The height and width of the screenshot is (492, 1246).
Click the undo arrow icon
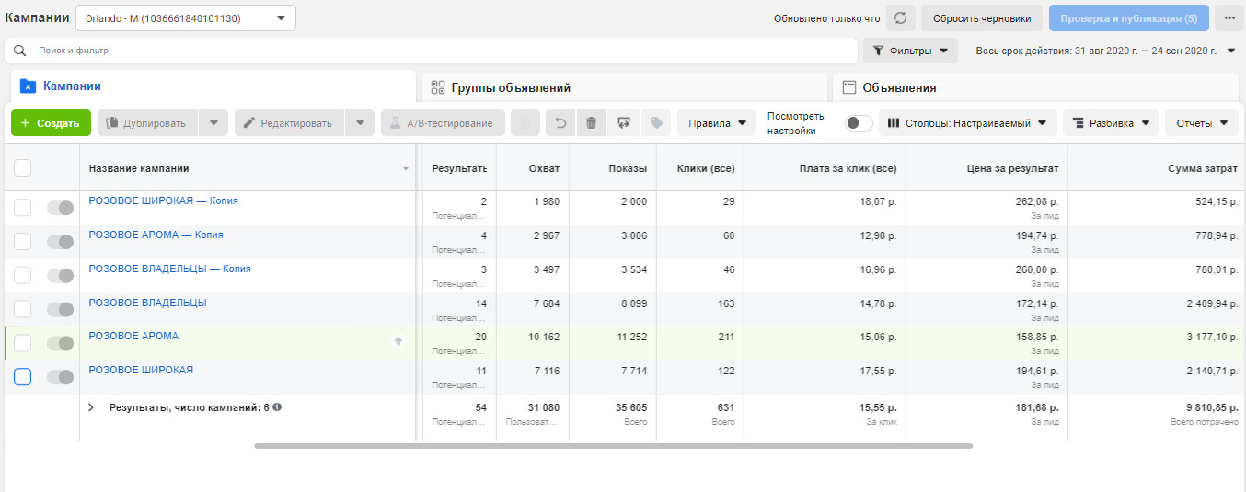[560, 123]
